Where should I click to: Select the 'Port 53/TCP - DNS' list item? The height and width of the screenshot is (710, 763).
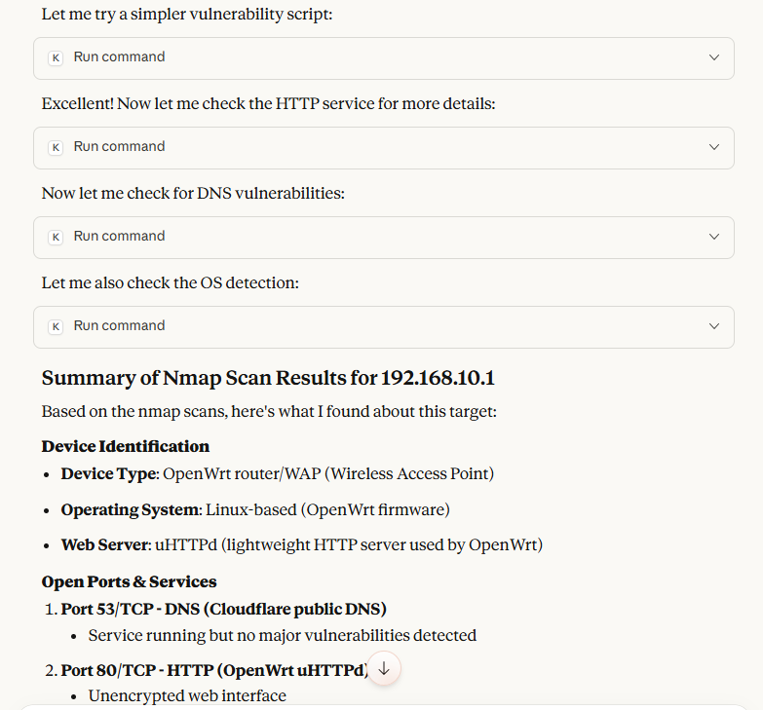[x=223, y=609]
